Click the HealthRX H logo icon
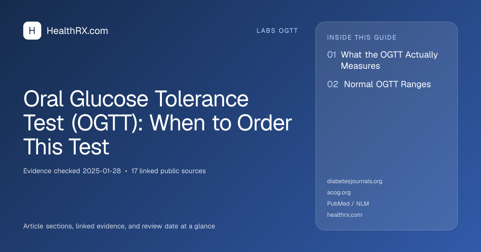 pos(32,31)
